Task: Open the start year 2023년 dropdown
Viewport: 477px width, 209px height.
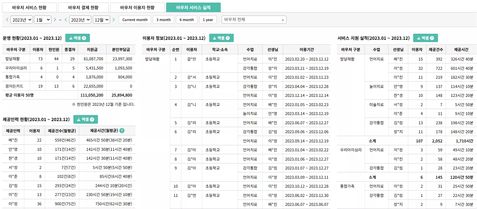Action: pyautogui.click(x=22, y=20)
